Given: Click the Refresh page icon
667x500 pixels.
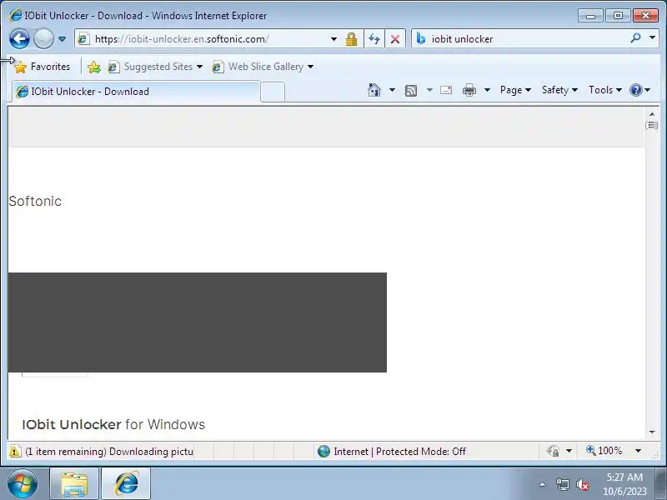Looking at the screenshot, I should [x=374, y=39].
